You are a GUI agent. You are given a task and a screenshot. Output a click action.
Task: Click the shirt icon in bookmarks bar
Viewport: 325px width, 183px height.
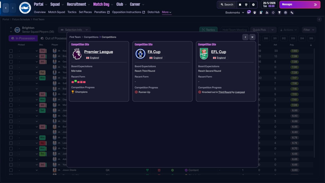click(x=255, y=12)
